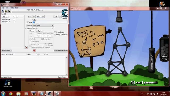Click the New Scan button
Image resolution: width=170 pixels, height=96 pixels.
[32, 17]
